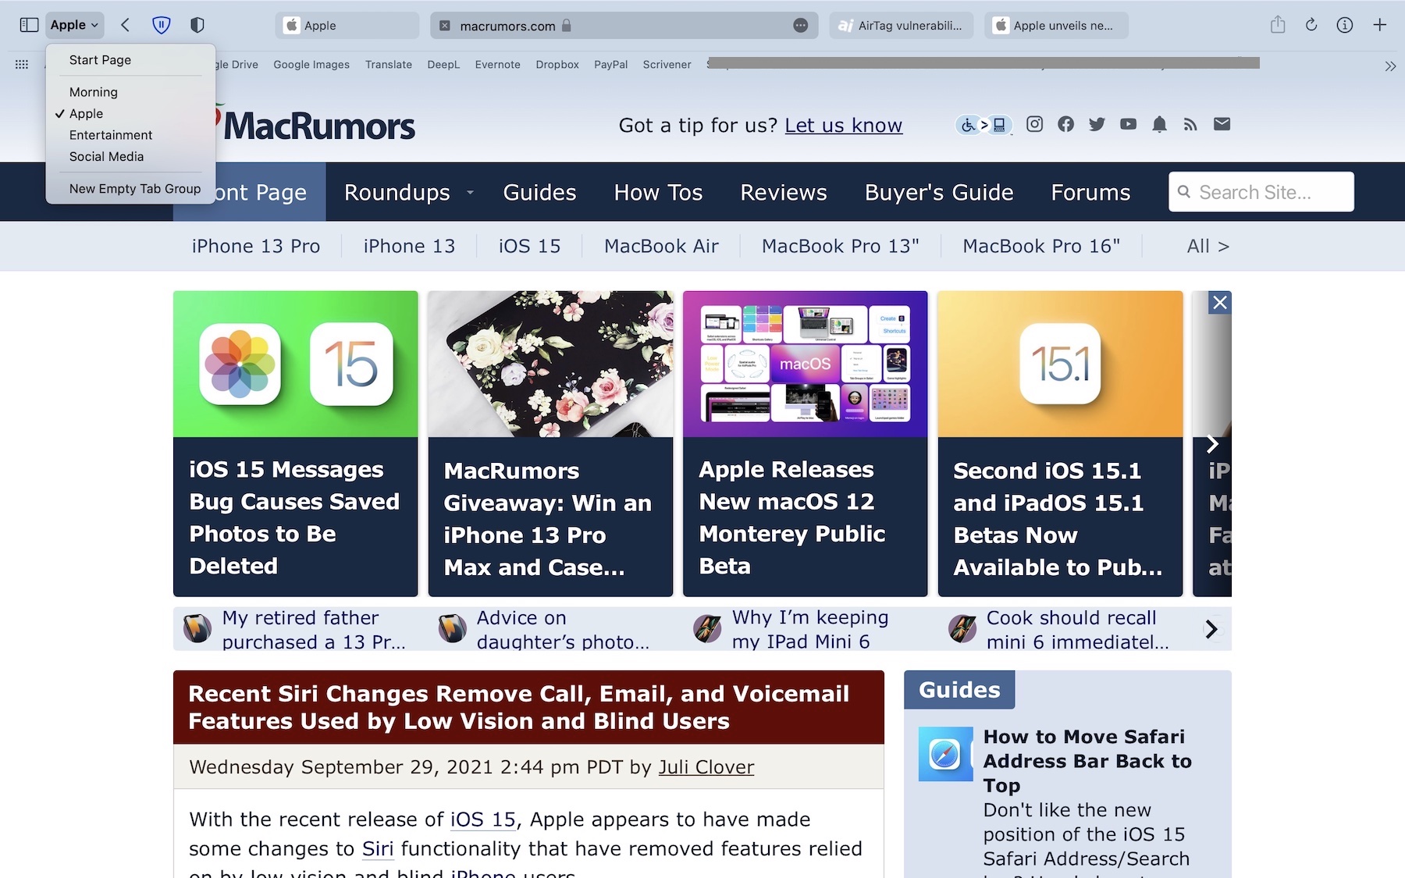The height and width of the screenshot is (878, 1405).
Task: Open Second iOS 15.1 Betas card
Action: coord(1060,443)
